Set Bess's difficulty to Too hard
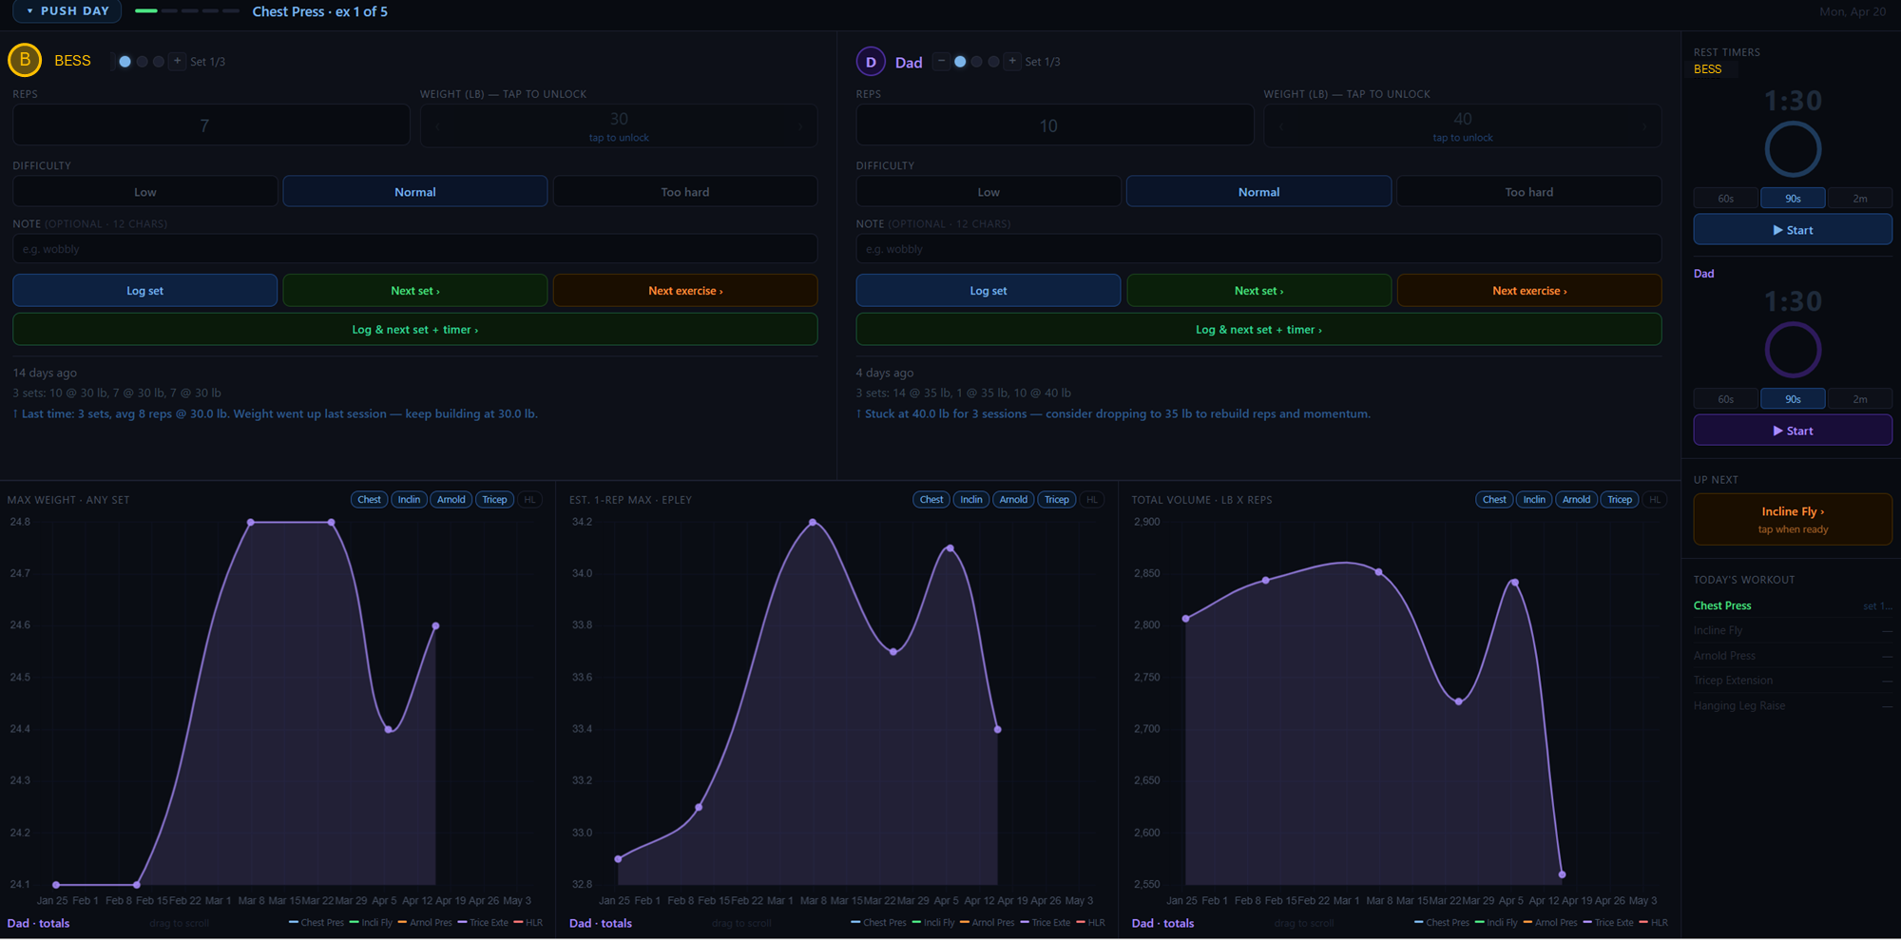 coord(685,191)
